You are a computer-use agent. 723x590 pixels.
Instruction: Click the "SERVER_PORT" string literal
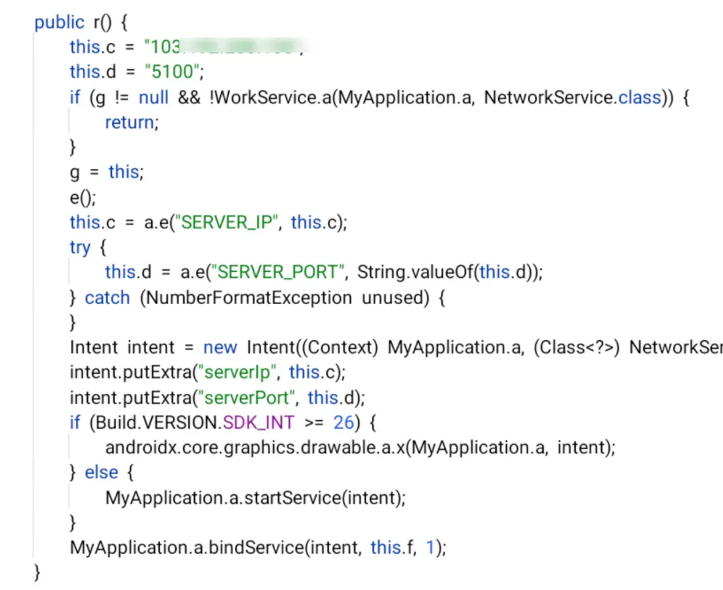click(x=278, y=272)
